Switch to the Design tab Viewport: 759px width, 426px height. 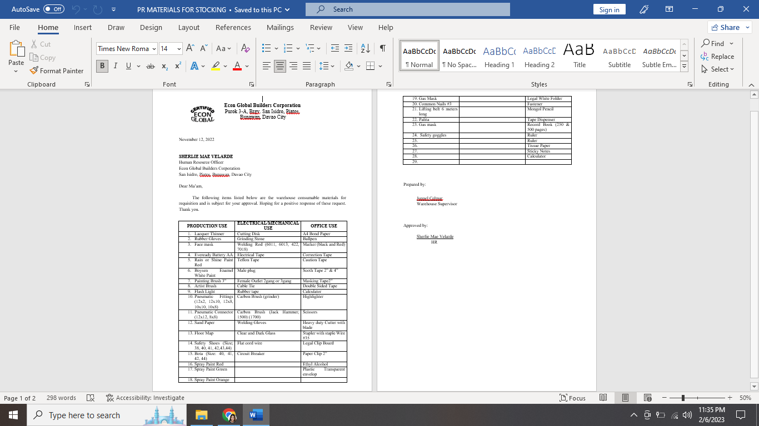point(151,27)
